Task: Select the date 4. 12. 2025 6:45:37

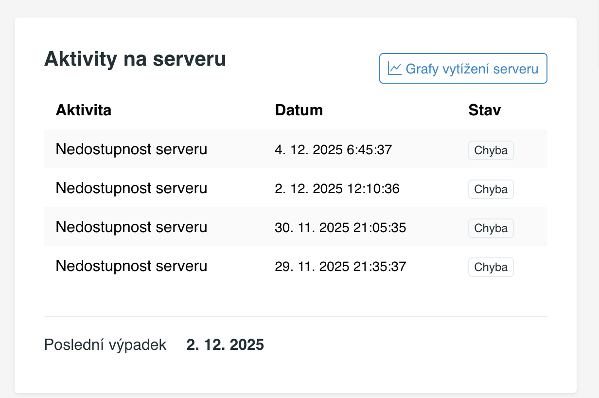Action: tap(333, 150)
